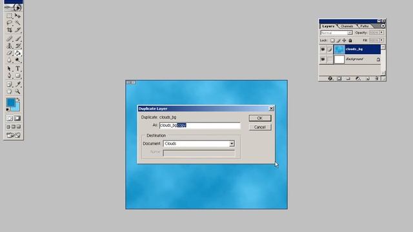Select the Path Selection arrow tool
This screenshot has width=413, height=232.
9,69
